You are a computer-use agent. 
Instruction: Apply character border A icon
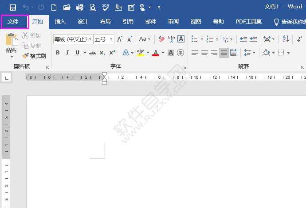[x=181, y=39]
